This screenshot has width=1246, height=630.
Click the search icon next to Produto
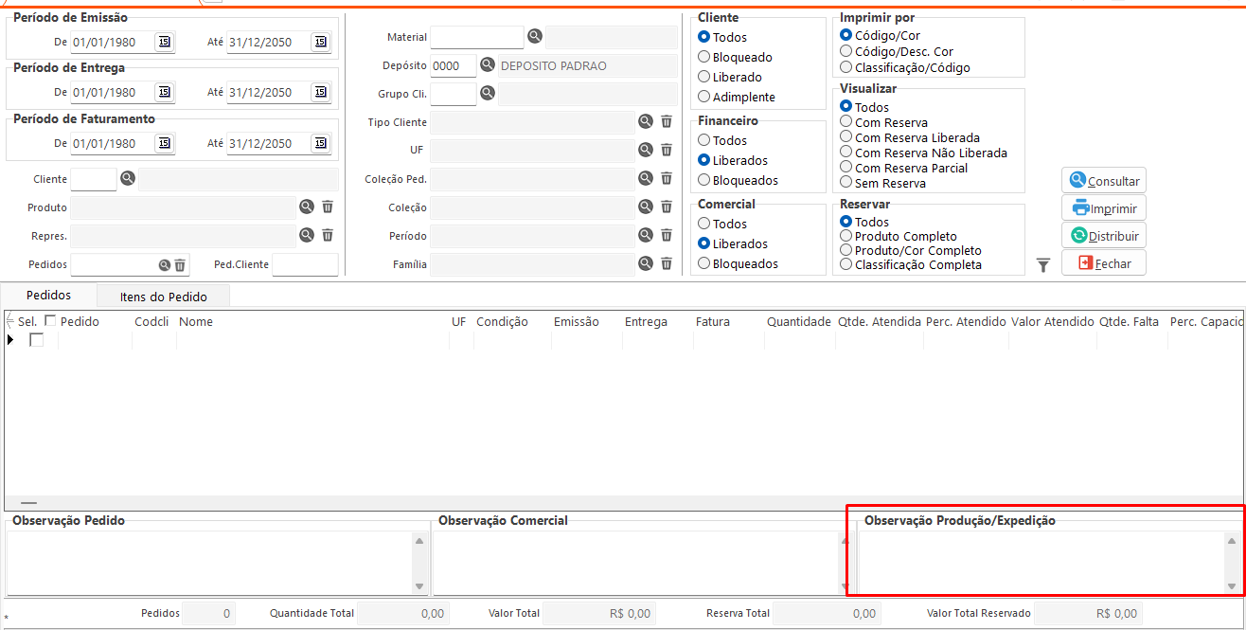point(307,207)
